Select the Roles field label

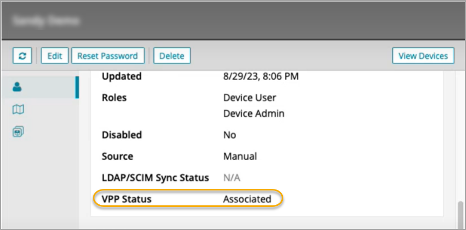[x=114, y=98]
